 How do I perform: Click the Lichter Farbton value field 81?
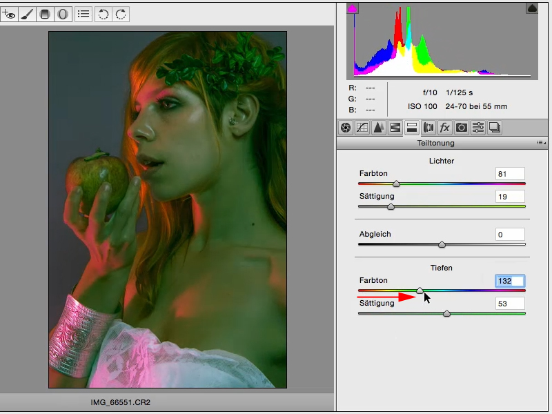click(510, 174)
